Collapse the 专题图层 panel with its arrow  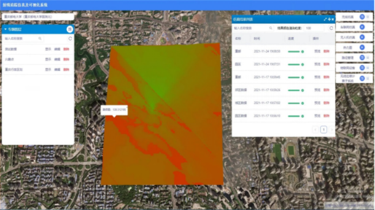point(5,29)
